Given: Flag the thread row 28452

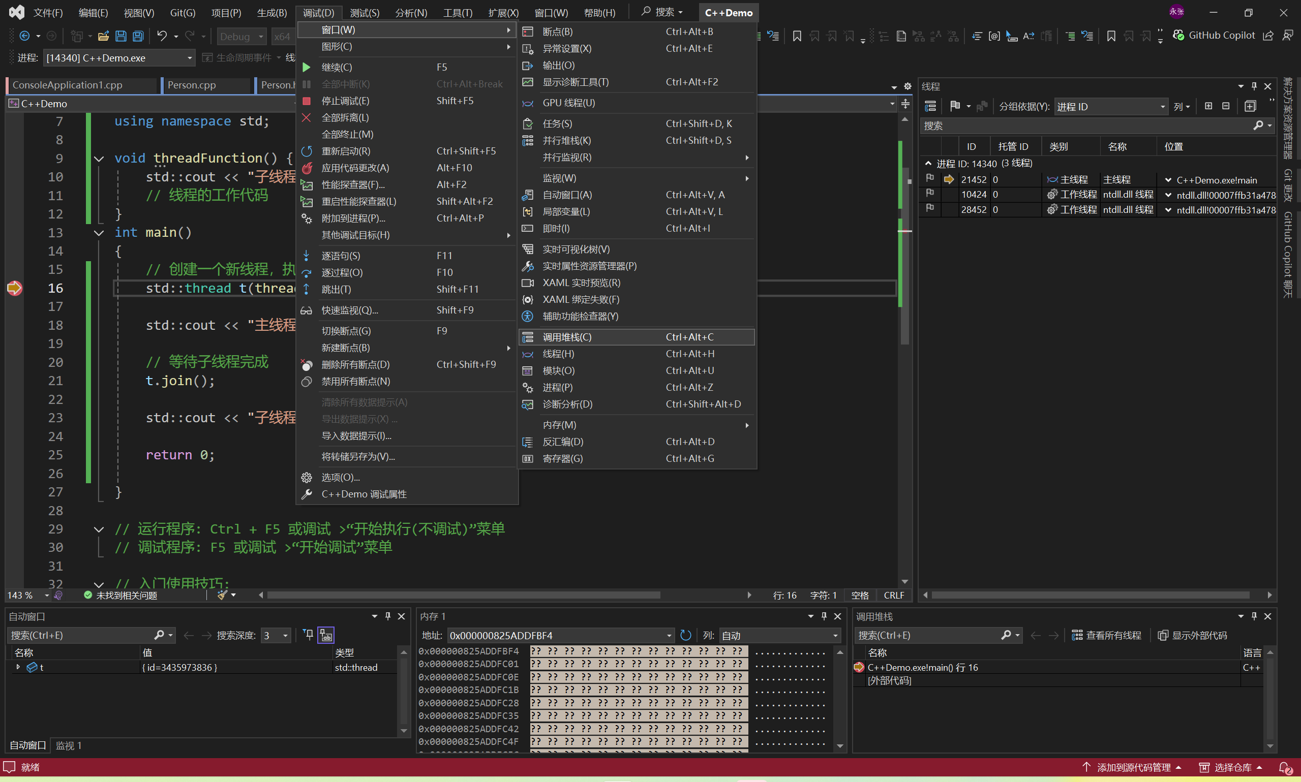Looking at the screenshot, I should pos(930,209).
